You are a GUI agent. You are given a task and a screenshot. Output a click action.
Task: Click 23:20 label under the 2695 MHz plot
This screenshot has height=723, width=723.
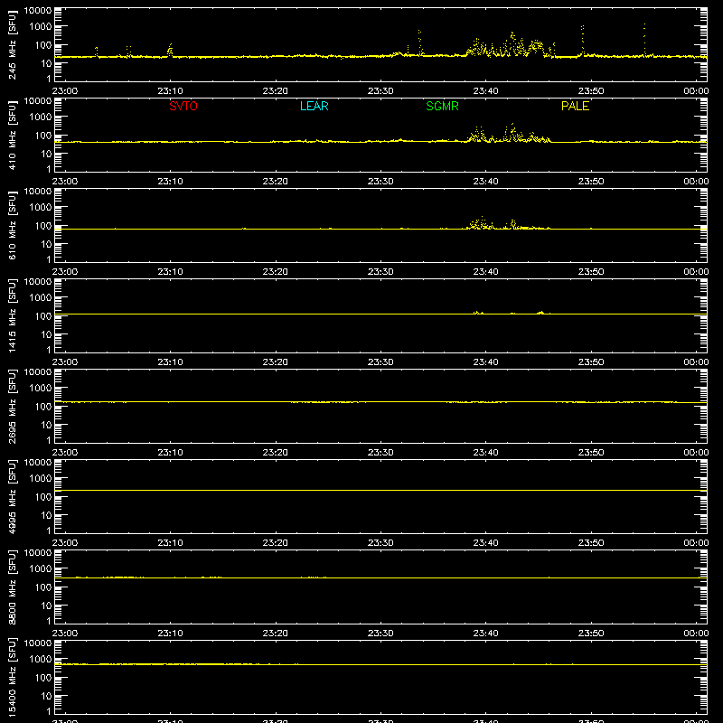[276, 453]
